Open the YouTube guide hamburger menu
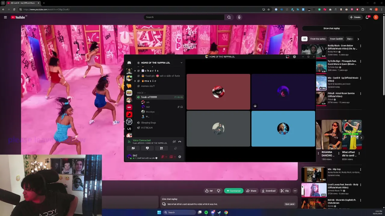 pyautogui.click(x=5, y=17)
